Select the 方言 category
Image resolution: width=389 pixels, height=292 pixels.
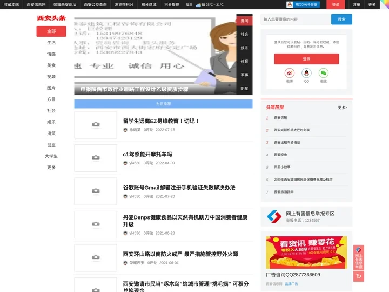coord(51,99)
